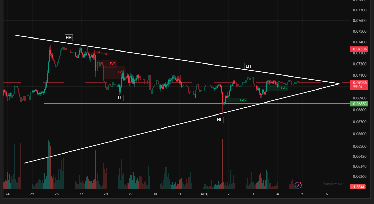
Task: Select the HH swing label
Action: point(69,38)
